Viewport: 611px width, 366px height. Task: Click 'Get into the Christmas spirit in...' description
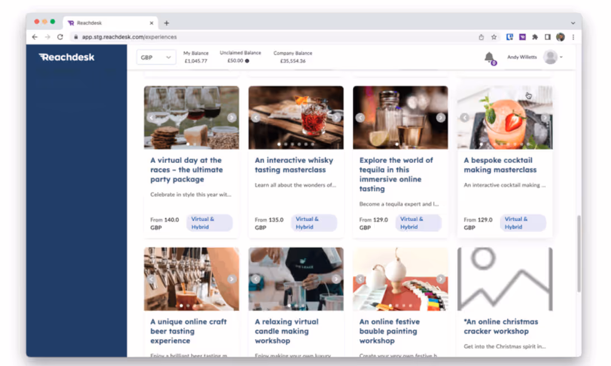(x=505, y=346)
